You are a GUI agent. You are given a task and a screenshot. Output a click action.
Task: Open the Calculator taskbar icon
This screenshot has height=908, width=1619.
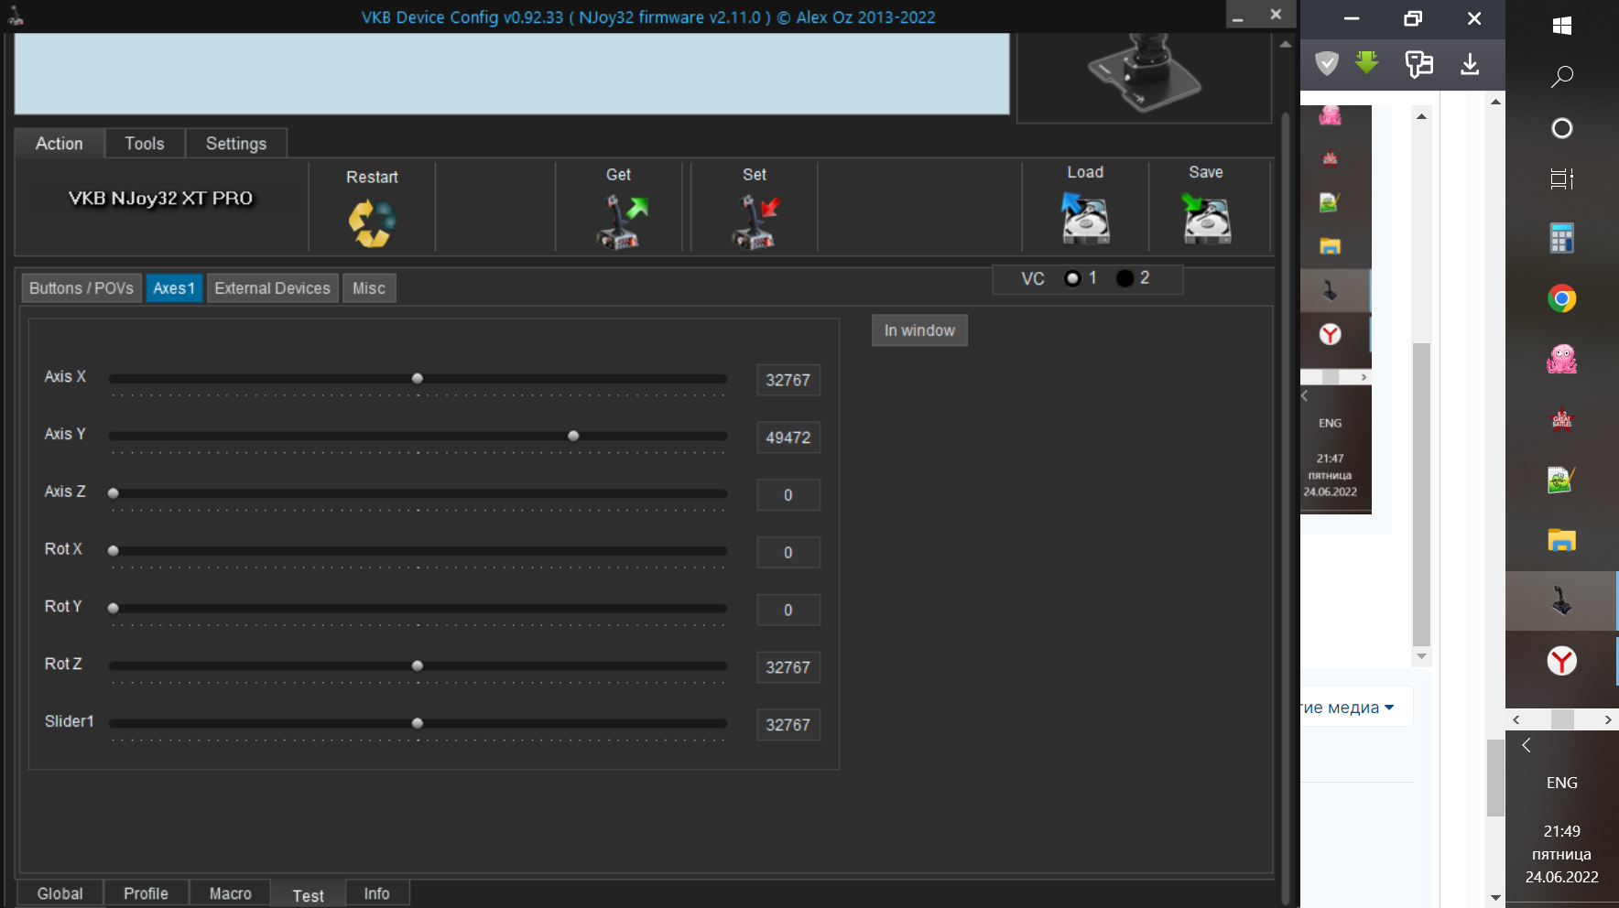[x=1562, y=238]
